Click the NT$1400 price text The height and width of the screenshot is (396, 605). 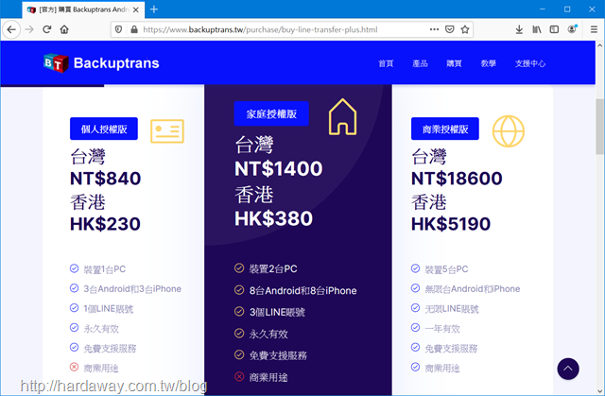click(x=279, y=169)
